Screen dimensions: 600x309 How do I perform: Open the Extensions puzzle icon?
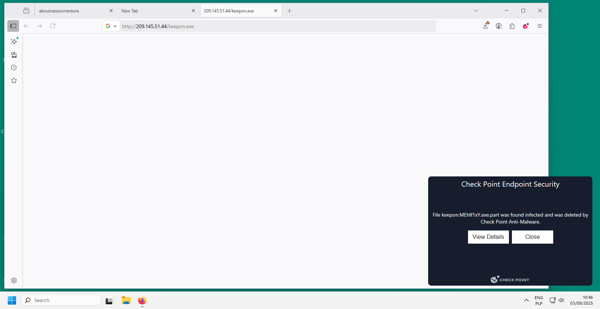pyautogui.click(x=512, y=26)
